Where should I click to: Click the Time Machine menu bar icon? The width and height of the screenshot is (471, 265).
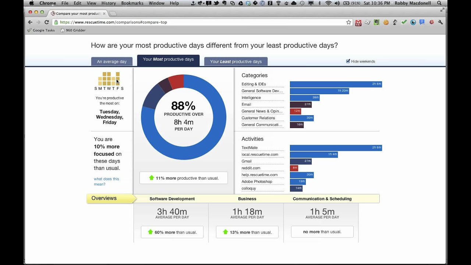(x=302, y=3)
